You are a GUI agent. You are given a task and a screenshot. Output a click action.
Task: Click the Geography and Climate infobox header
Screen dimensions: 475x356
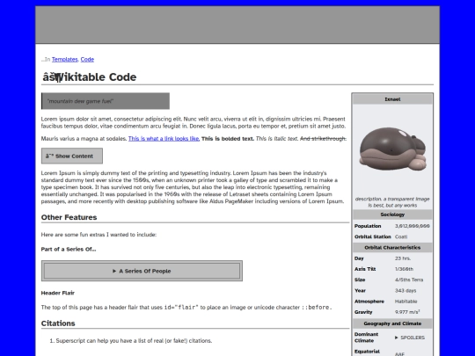tap(392, 323)
